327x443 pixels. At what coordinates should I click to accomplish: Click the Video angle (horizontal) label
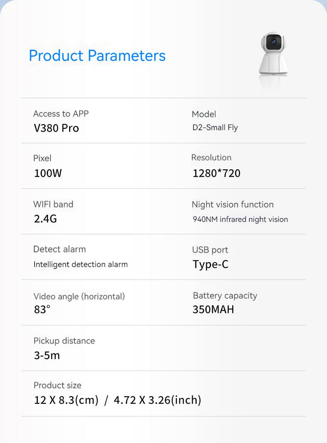[79, 296]
